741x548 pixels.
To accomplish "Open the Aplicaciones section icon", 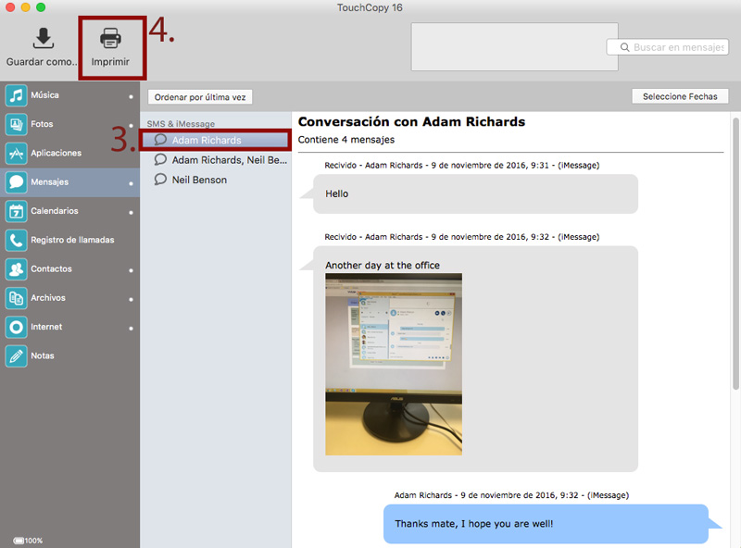I will 16,153.
